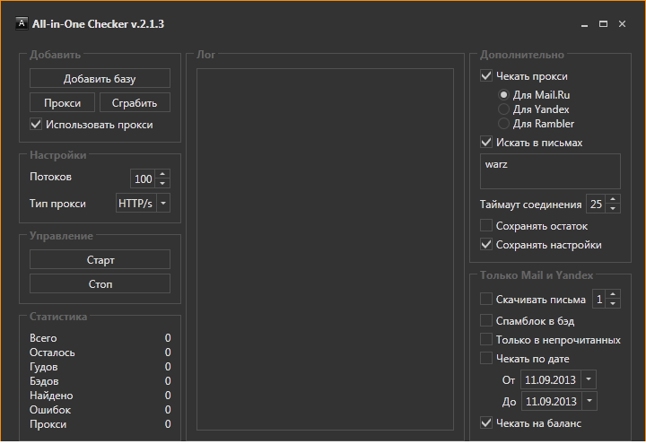The width and height of the screenshot is (646, 444).
Task: Click the Бэдов statistics label
Action: tap(44, 381)
